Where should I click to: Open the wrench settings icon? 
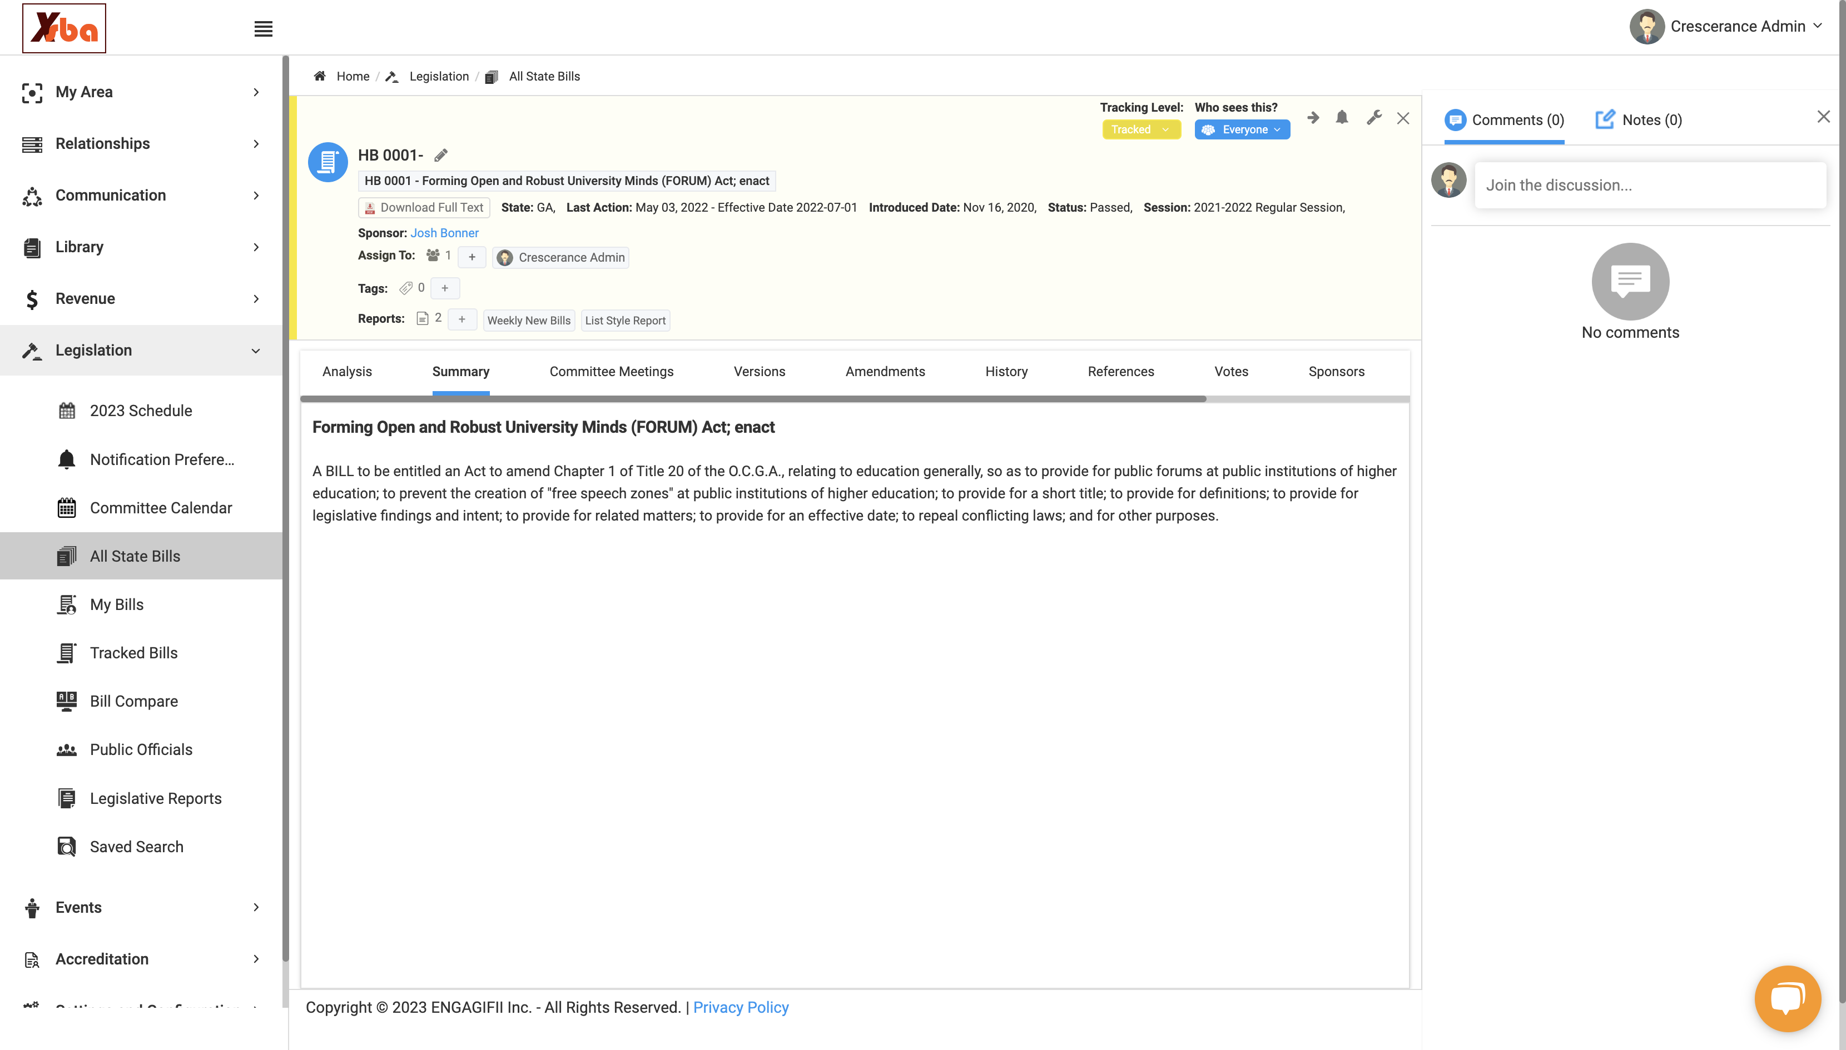pyautogui.click(x=1374, y=118)
